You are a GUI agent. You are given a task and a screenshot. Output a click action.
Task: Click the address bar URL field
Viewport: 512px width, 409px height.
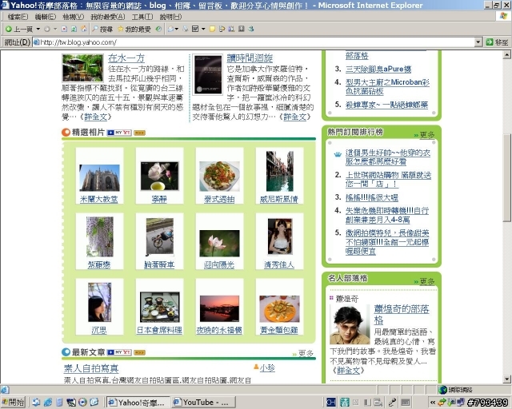click(x=254, y=42)
